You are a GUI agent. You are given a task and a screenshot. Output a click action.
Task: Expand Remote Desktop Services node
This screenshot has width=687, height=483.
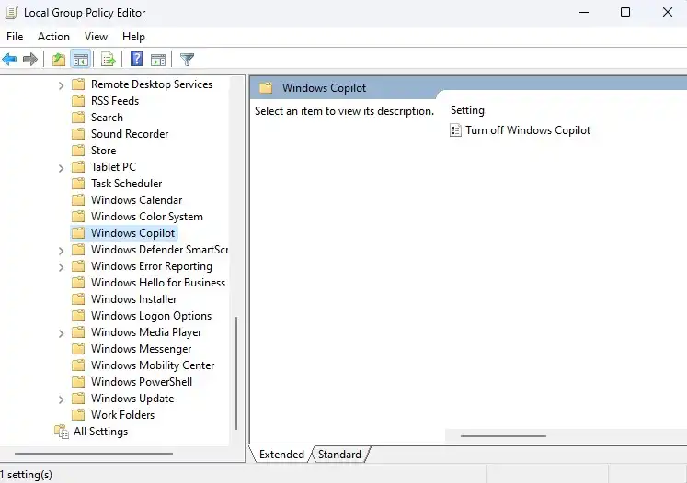(62, 85)
